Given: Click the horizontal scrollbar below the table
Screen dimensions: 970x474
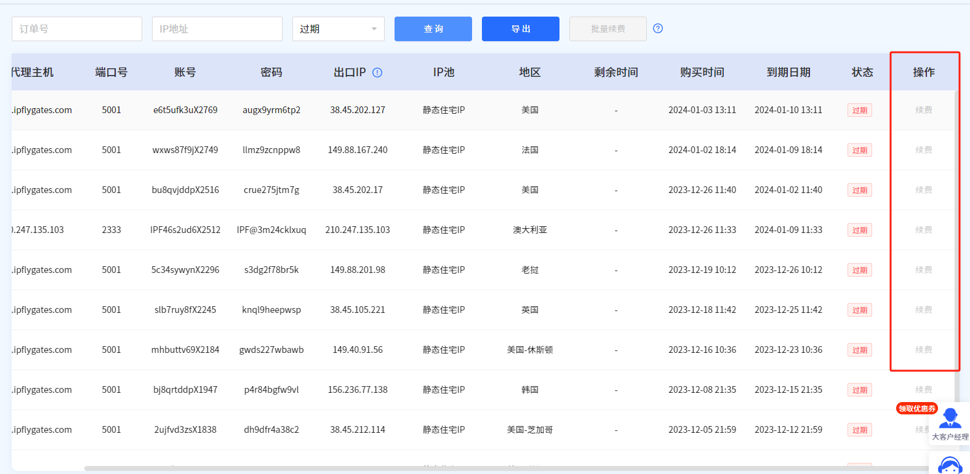Looking at the screenshot, I should point(492,468).
